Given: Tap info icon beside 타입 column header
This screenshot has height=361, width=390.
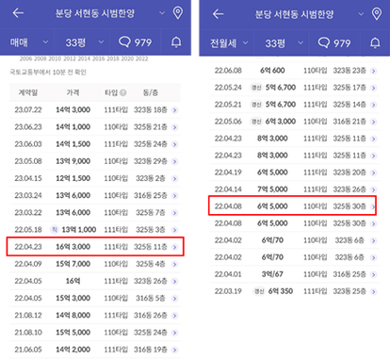Looking at the screenshot, I should click(x=123, y=92).
